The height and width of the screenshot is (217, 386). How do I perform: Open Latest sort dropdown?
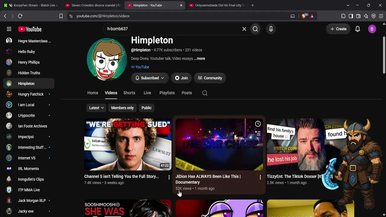tap(96, 108)
